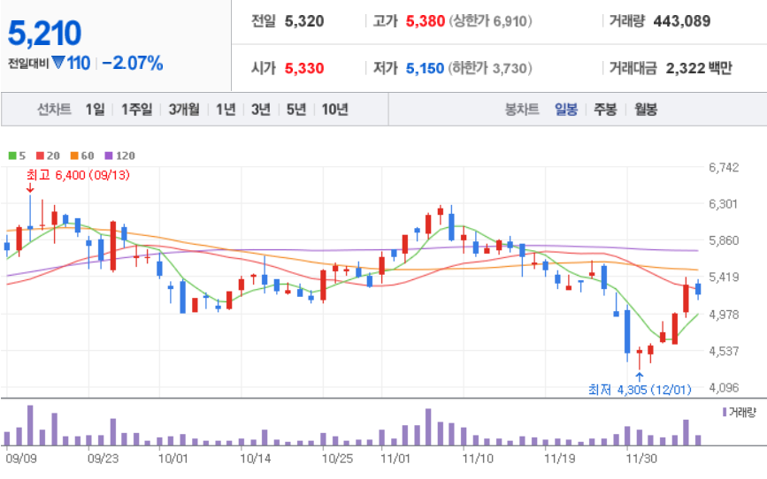
Task: Click the 6,742 price axis label
Action: pyautogui.click(x=724, y=168)
